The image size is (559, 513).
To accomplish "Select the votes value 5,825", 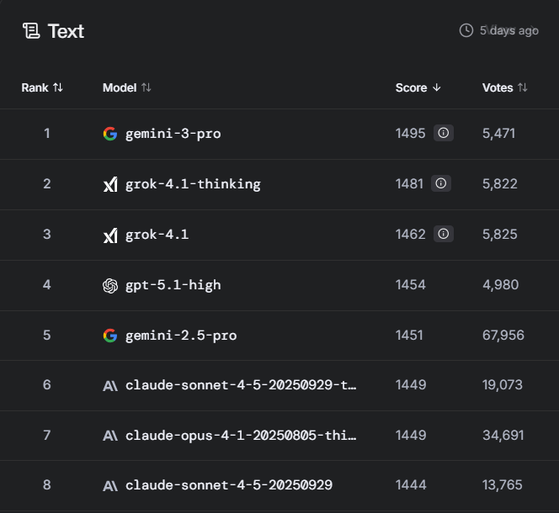I will [500, 235].
